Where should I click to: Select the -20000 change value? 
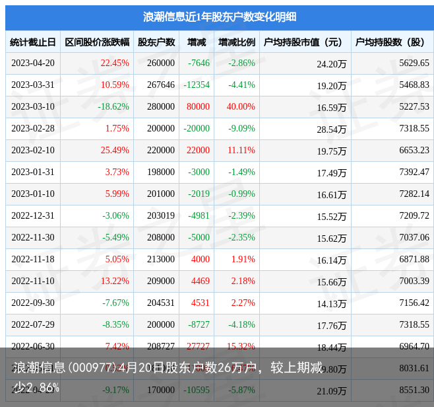click(x=197, y=128)
